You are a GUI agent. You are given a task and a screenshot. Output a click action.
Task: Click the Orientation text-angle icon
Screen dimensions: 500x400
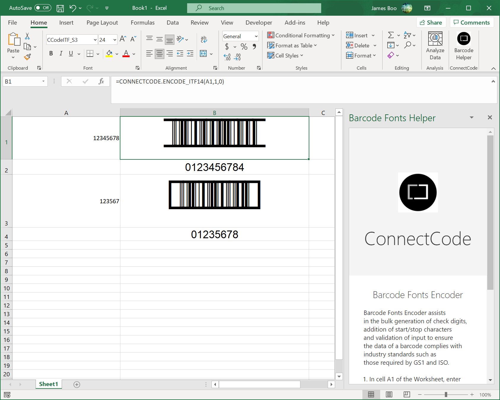180,39
